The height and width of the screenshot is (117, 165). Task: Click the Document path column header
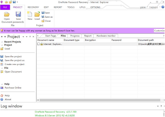[x=151, y=40]
